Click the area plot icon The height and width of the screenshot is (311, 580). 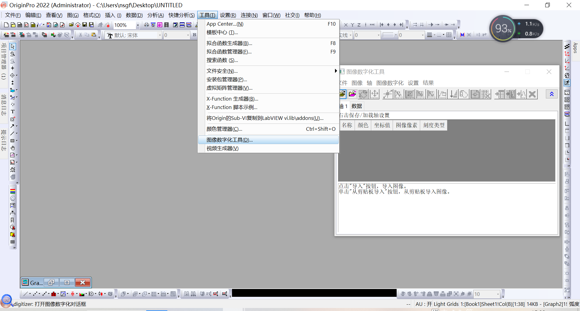[x=82, y=294]
